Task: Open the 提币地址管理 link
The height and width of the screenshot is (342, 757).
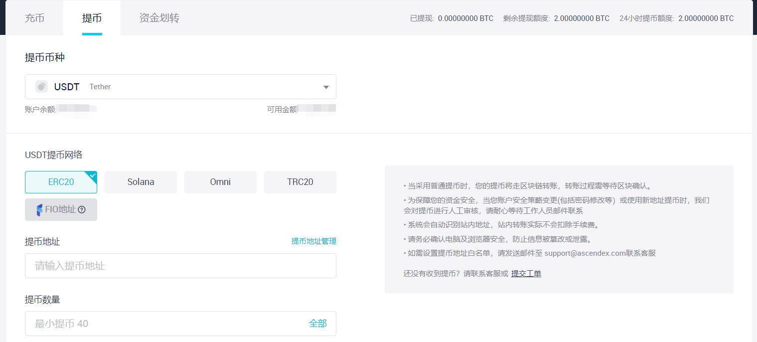Action: pyautogui.click(x=313, y=241)
